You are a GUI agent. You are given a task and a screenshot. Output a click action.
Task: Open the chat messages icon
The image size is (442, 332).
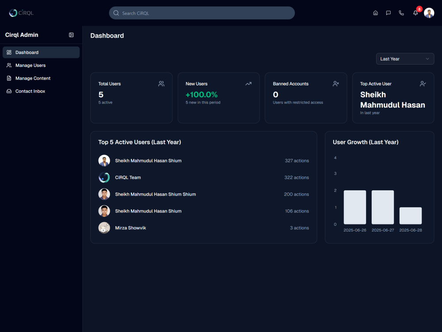[x=389, y=13]
